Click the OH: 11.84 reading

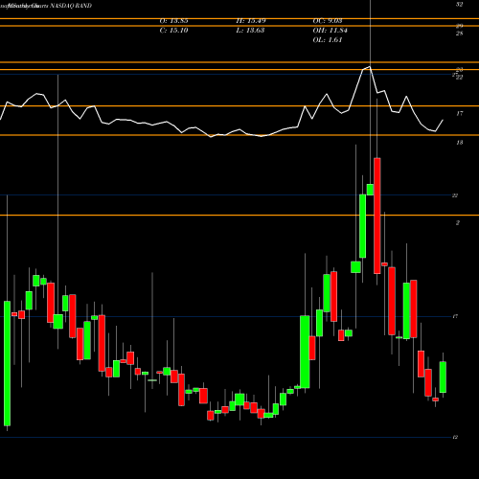(x=330, y=31)
